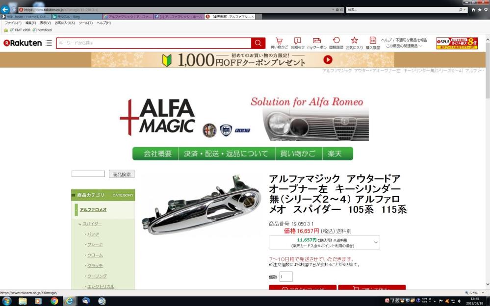The image size is (490, 306).
Task: Click the system clock 13:55
Action: pyautogui.click(x=474, y=299)
